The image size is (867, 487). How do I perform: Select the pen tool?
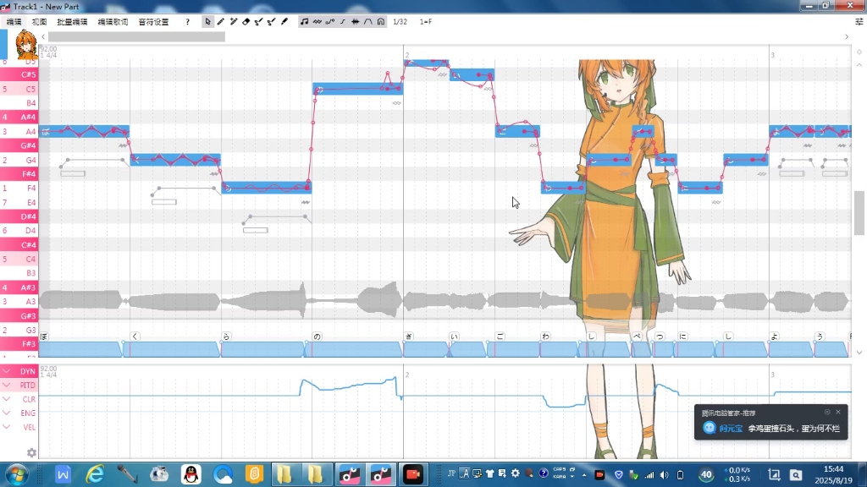221,21
